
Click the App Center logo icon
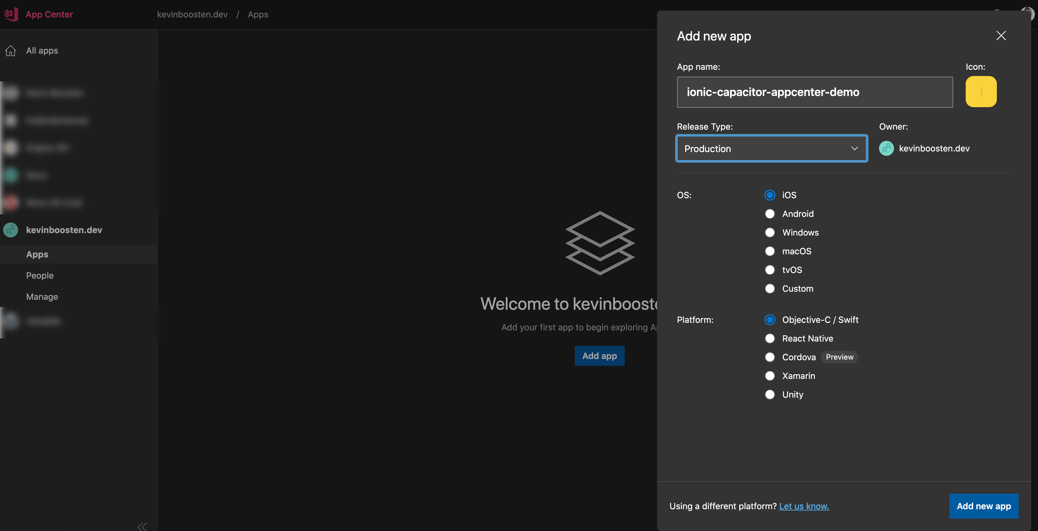tap(11, 14)
